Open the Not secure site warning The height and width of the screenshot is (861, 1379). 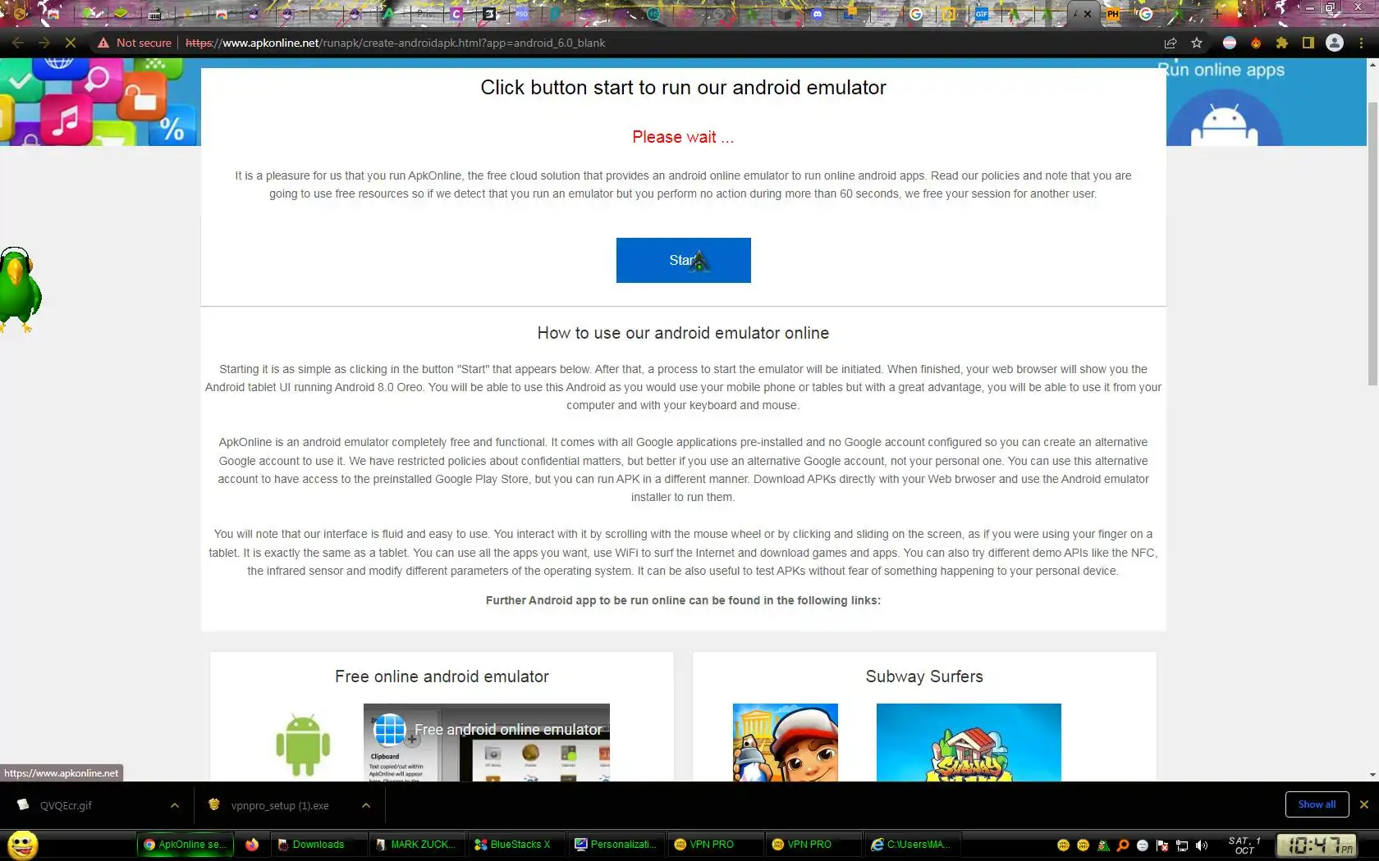[x=135, y=43]
